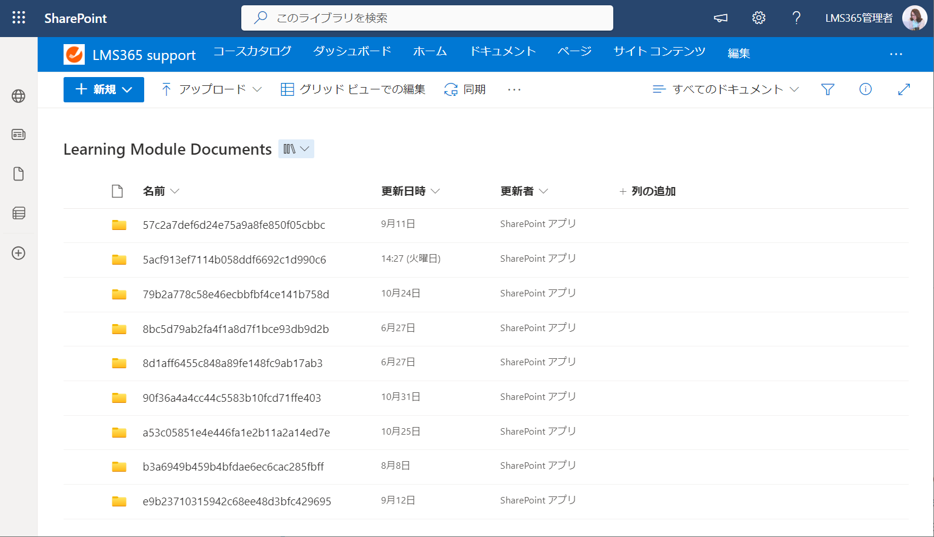Open the megaphone announcements icon
The image size is (934, 537).
coord(720,18)
